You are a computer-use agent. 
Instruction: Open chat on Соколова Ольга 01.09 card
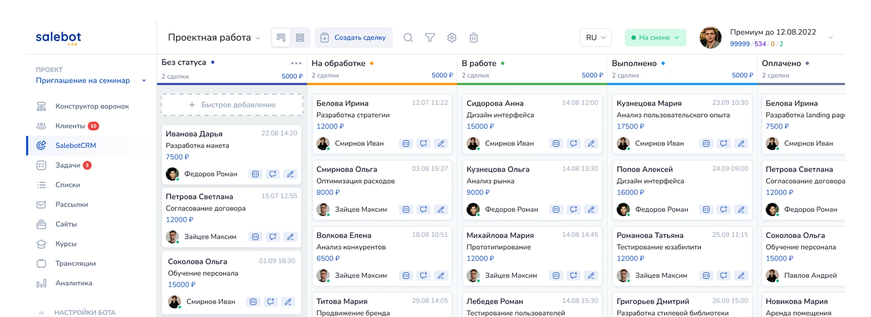coord(271,302)
